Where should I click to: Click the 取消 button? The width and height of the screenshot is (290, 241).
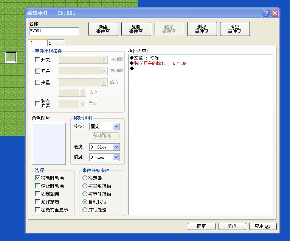232,226
